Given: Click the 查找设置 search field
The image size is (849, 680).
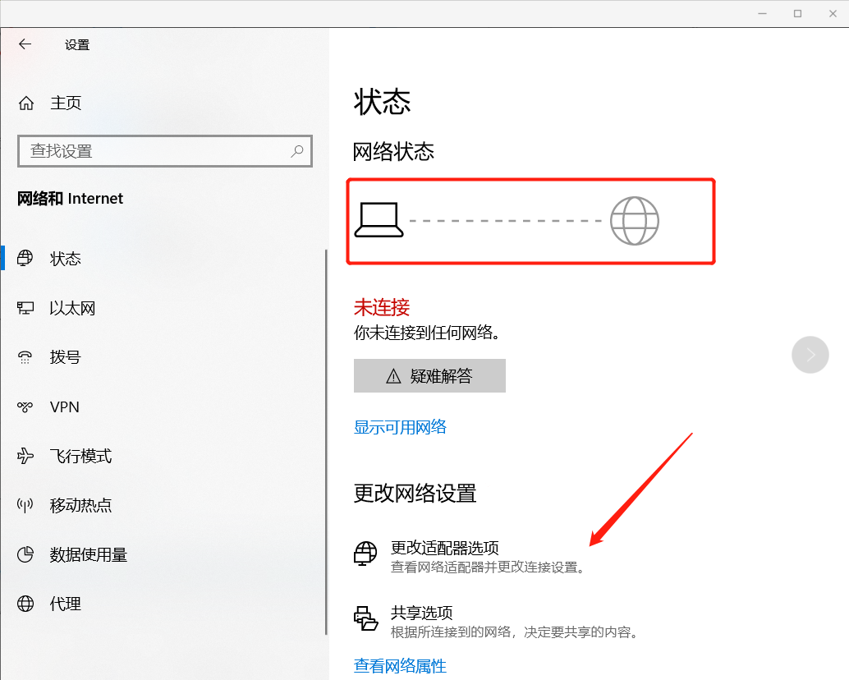Looking at the screenshot, I should coord(165,151).
